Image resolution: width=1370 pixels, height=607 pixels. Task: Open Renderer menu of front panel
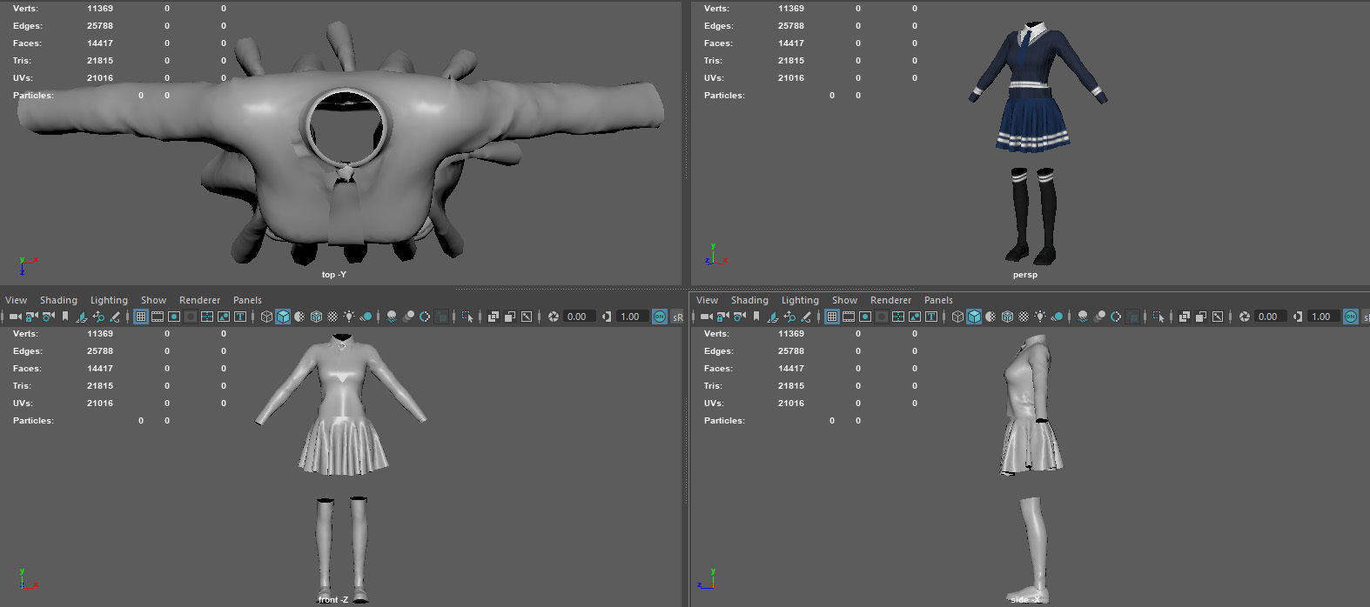coord(199,300)
